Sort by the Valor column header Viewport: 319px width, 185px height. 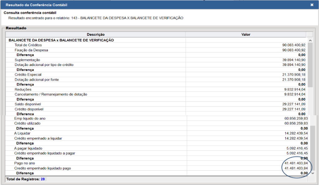246,35
